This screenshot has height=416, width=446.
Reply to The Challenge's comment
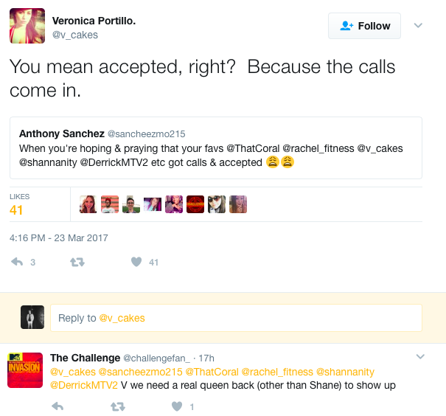coord(58,406)
